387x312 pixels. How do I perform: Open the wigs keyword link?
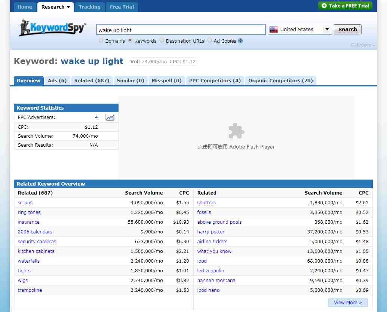pyautogui.click(x=23, y=280)
